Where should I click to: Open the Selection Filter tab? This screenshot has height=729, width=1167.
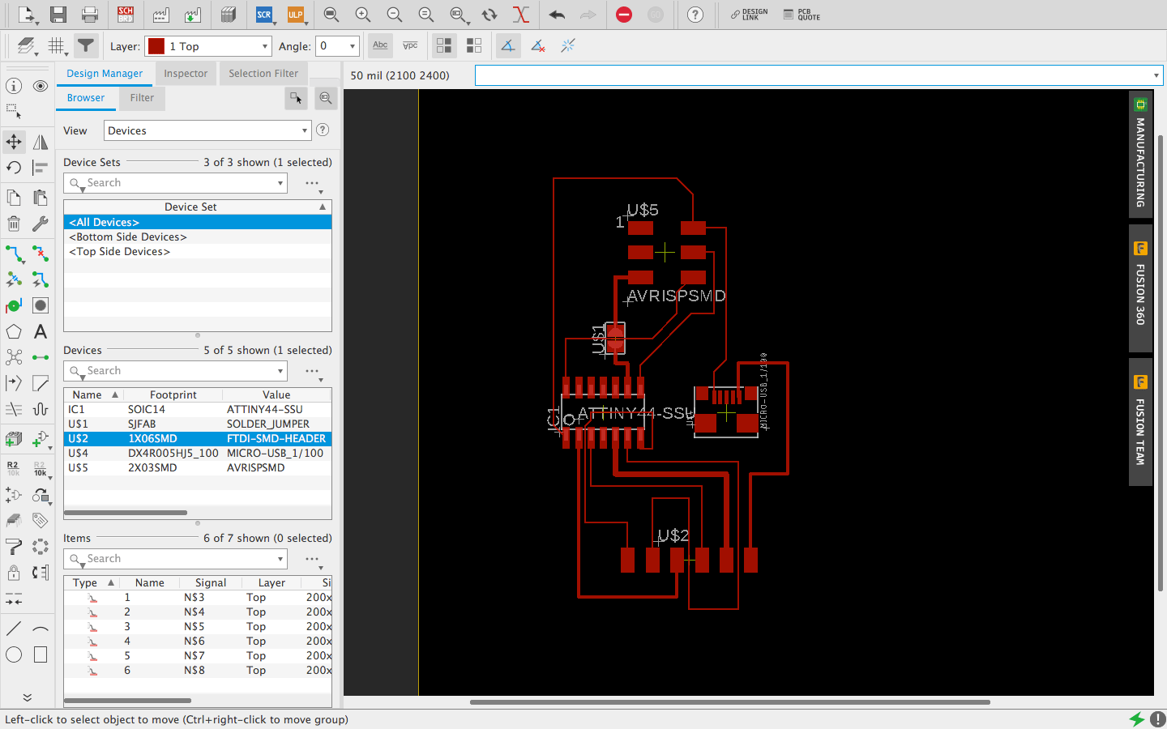click(263, 74)
